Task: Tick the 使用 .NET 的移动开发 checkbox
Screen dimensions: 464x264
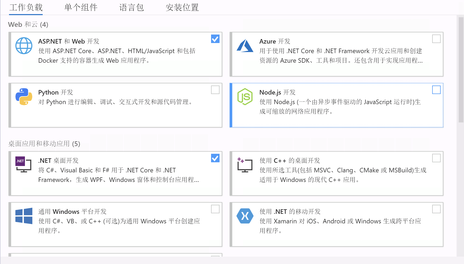Action: (x=436, y=209)
